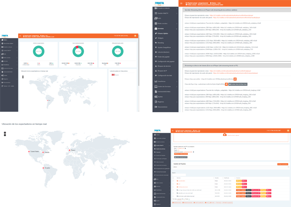Open Ajustes Geográficos pin icon item
Viewport: 291px width, 207px height.
(x=164, y=47)
